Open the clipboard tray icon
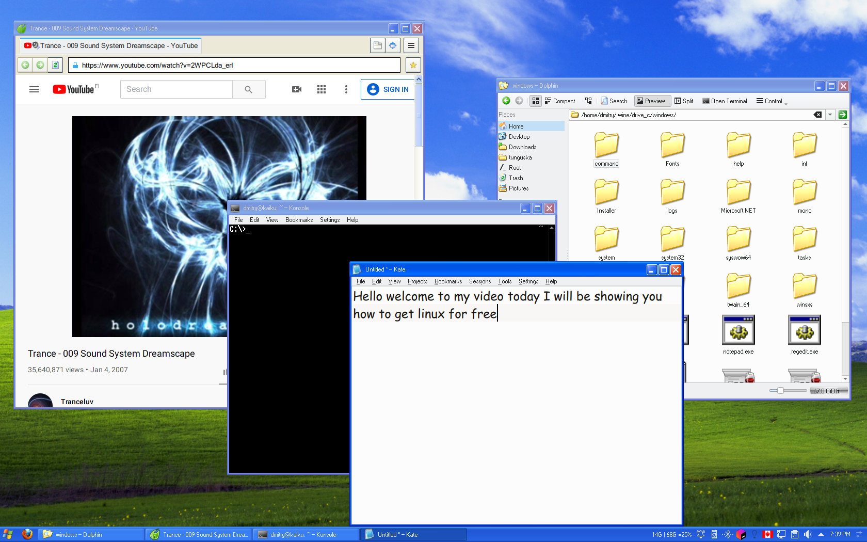Viewport: 867px width, 542px height. pos(794,534)
